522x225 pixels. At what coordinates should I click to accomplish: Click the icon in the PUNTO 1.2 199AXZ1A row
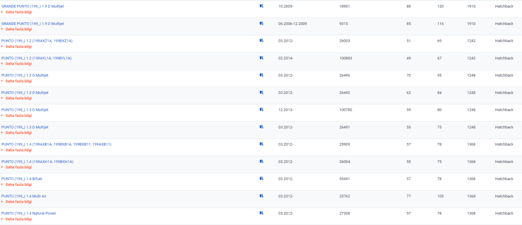click(262, 41)
